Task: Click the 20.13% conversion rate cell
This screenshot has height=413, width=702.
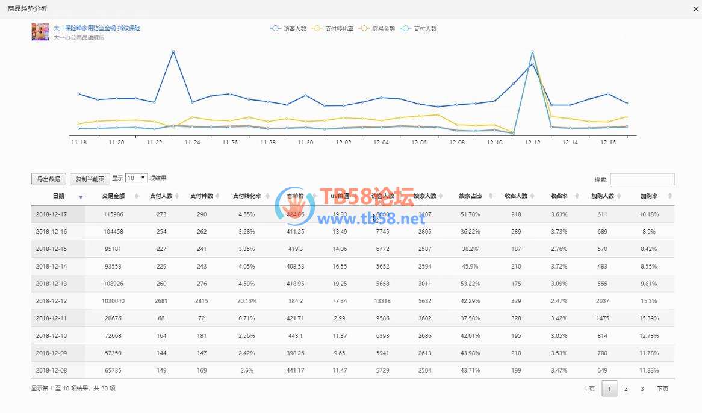Action: click(247, 301)
